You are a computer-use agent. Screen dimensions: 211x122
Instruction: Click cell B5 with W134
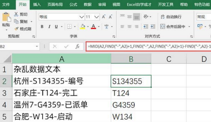click(131, 116)
